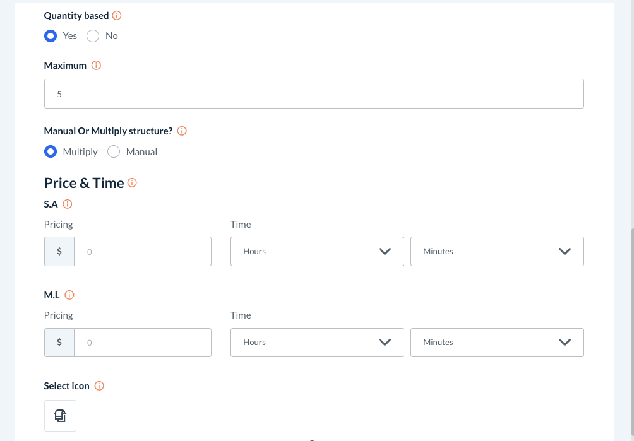Click info icon beside Quantity based
Image resolution: width=634 pixels, height=441 pixels.
[x=117, y=16]
